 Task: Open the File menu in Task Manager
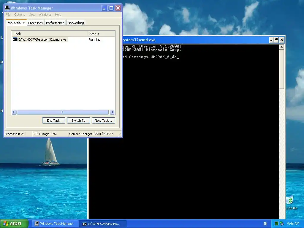pyautogui.click(x=8, y=15)
